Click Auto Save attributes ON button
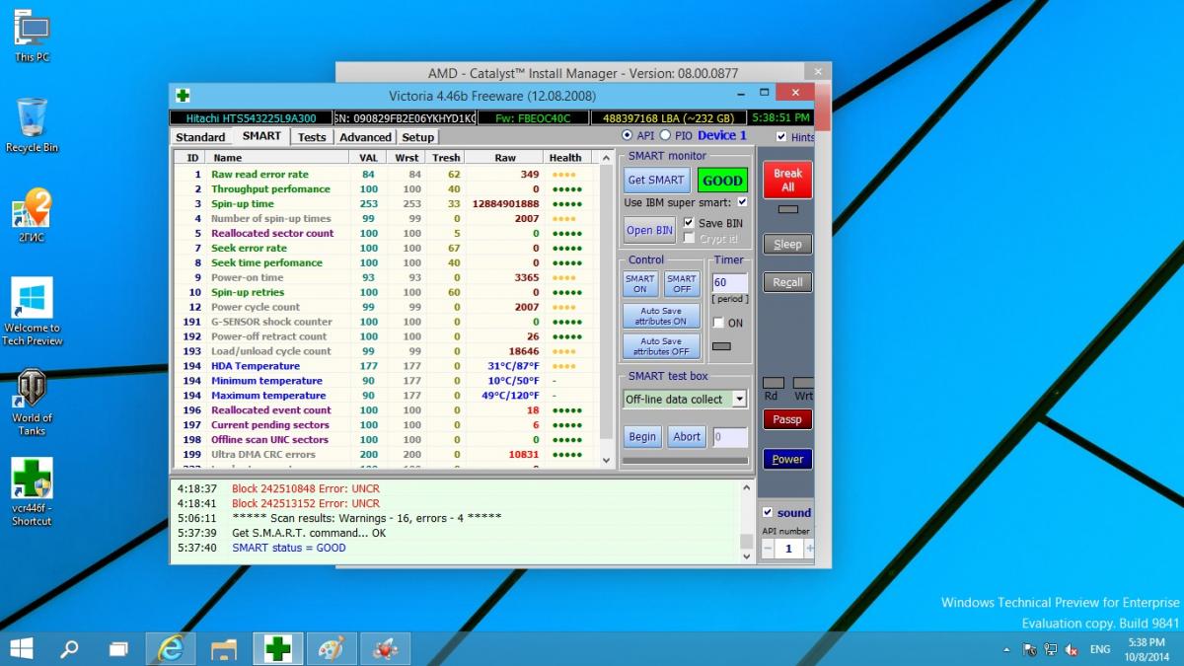Viewport: 1184px width, 666px height. pyautogui.click(x=661, y=316)
